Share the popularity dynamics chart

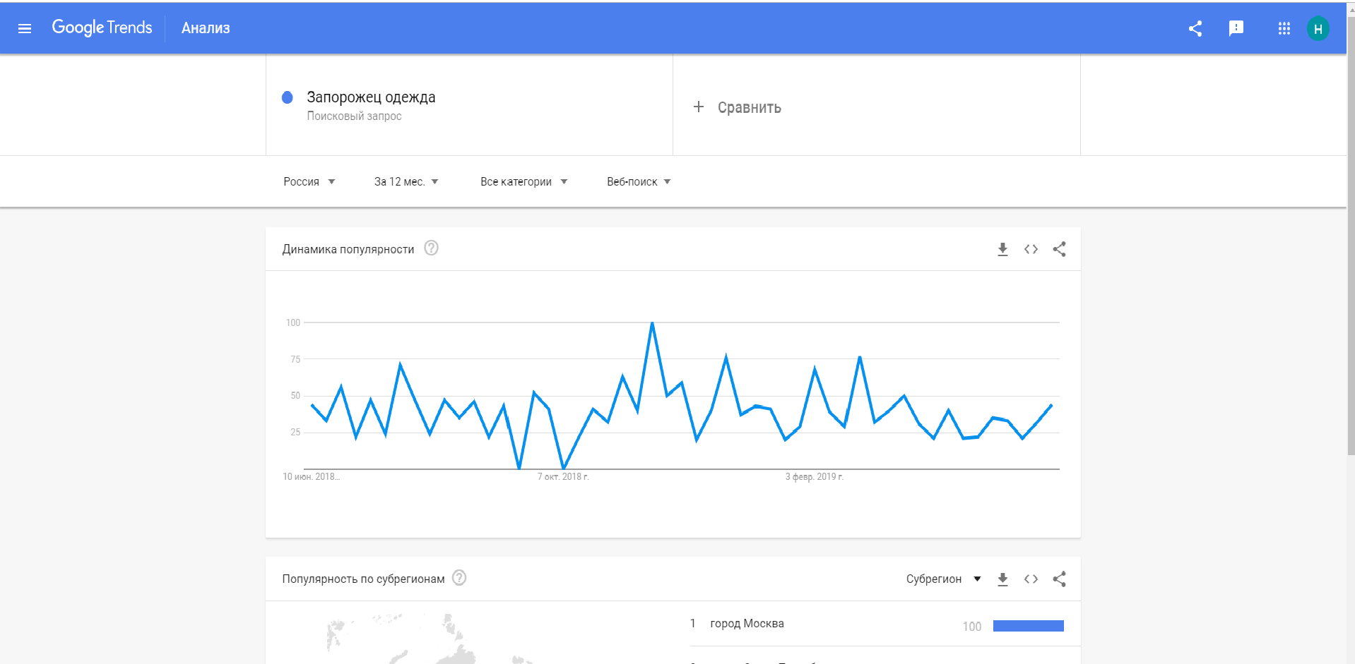tap(1059, 249)
